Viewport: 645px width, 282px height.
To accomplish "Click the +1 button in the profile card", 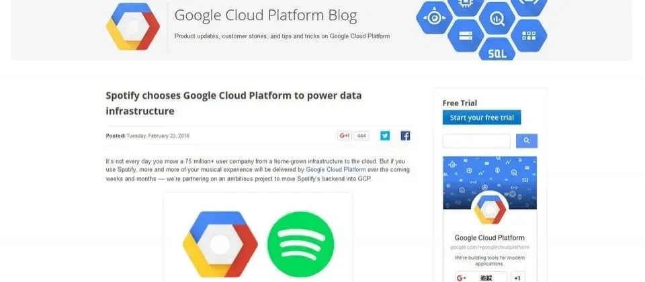I will click(x=517, y=278).
